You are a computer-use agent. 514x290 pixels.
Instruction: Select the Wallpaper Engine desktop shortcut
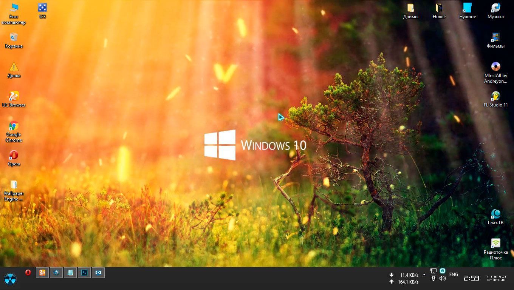(14, 190)
